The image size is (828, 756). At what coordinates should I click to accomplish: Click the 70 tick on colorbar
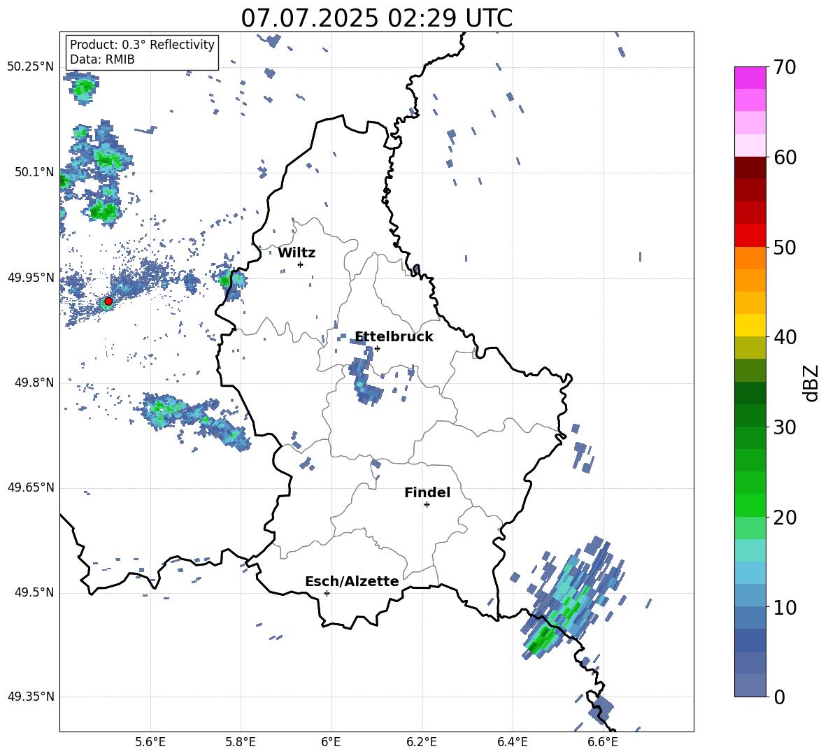(785, 67)
